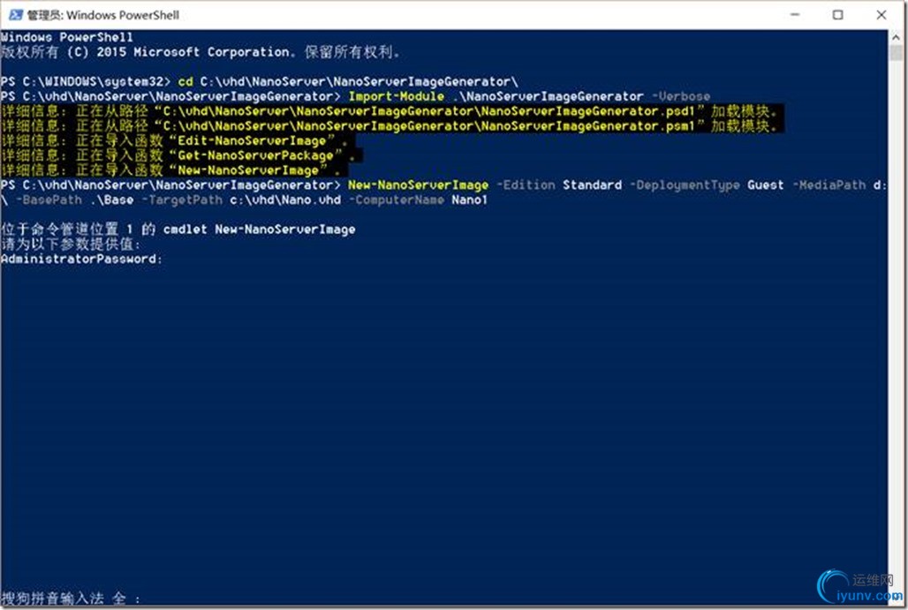This screenshot has height=610, width=908.
Task: Click the Get-NanoServerPackage verbose line
Action: tap(181, 155)
